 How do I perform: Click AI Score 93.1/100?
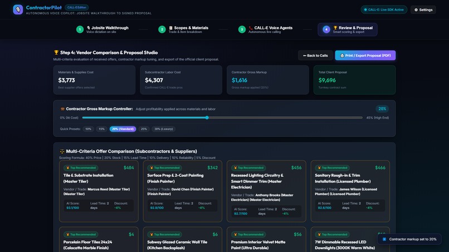tap(73, 208)
